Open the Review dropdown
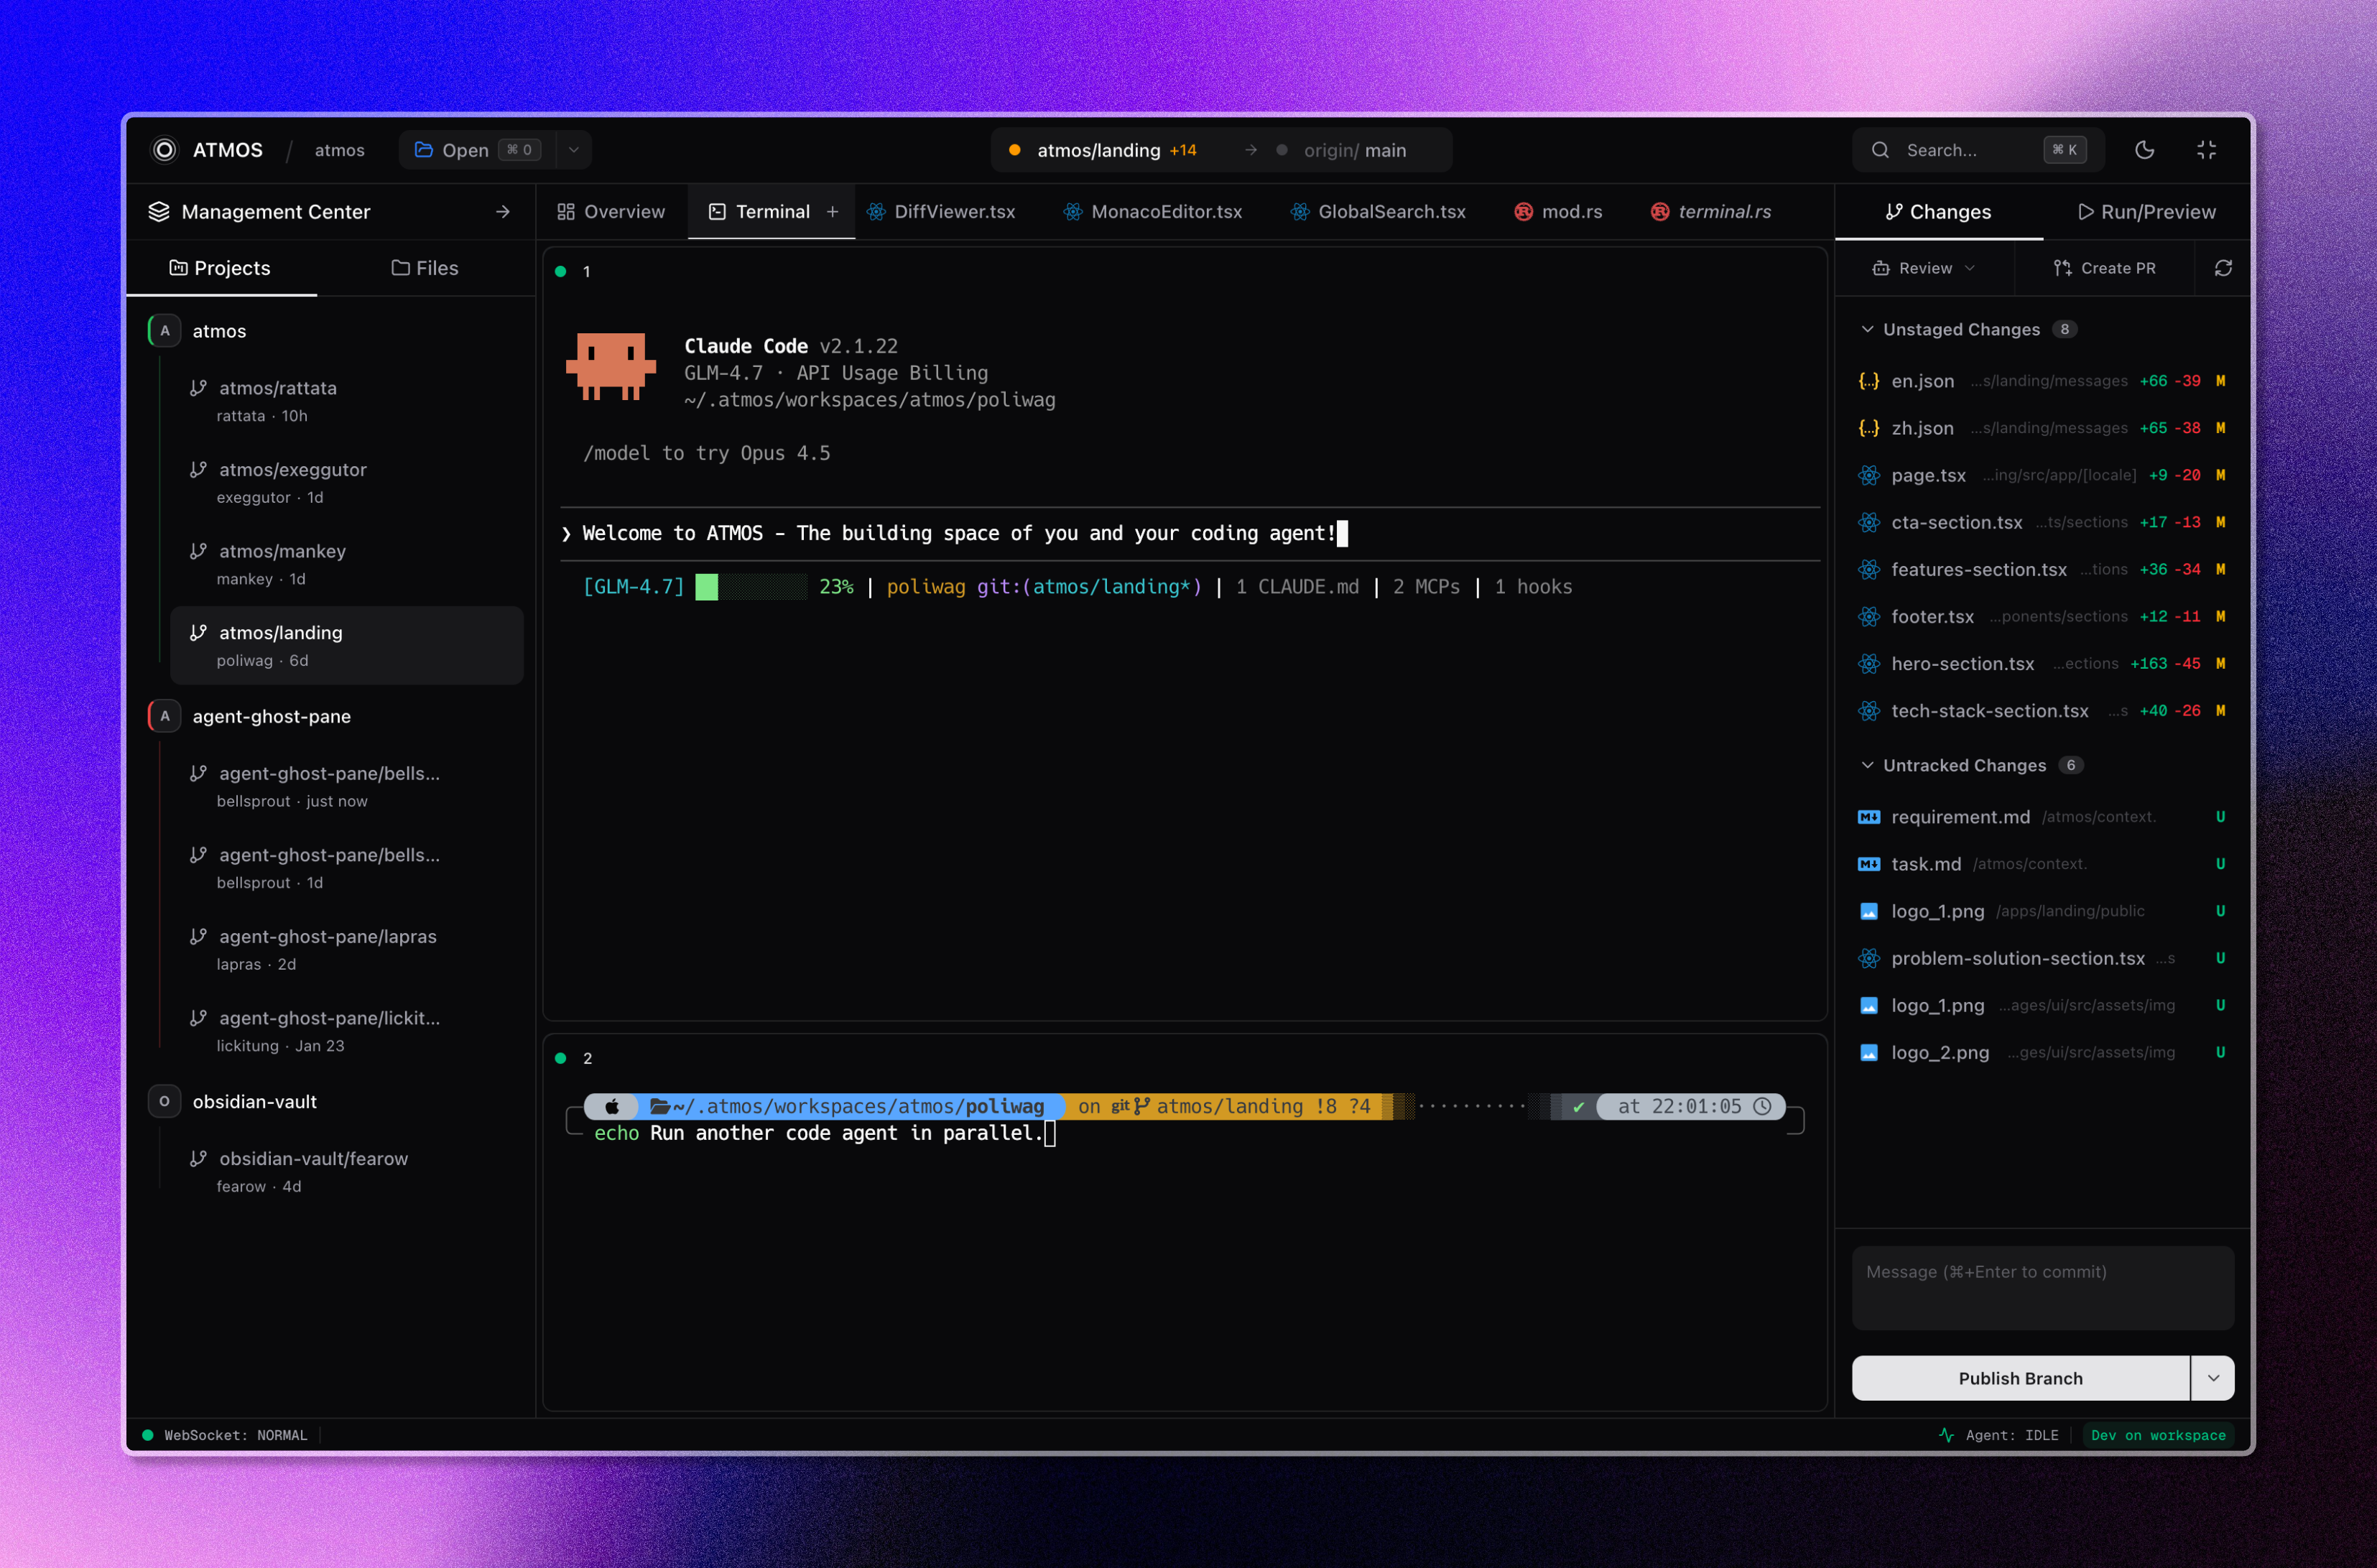This screenshot has height=1568, width=2377. point(1924,268)
